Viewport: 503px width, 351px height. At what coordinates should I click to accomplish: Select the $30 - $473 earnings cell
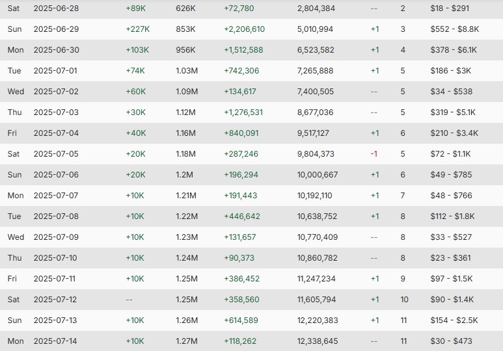[451, 341]
